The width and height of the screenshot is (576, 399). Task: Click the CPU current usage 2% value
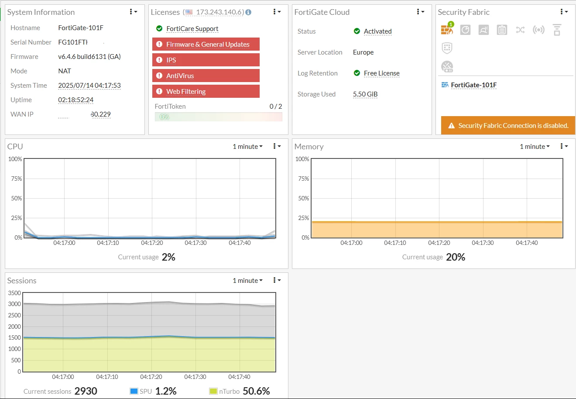(168, 257)
